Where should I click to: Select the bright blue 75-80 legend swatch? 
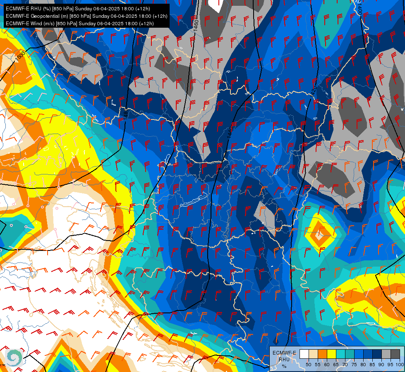pyautogui.click(x=359, y=354)
